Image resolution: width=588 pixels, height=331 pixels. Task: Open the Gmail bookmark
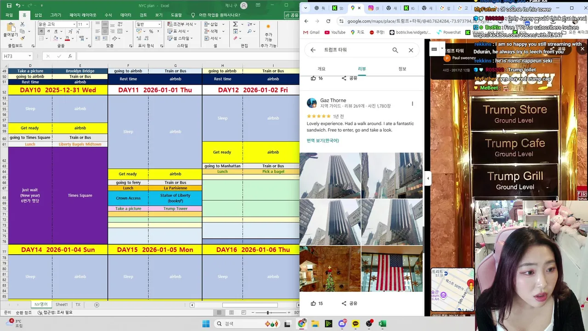(311, 32)
